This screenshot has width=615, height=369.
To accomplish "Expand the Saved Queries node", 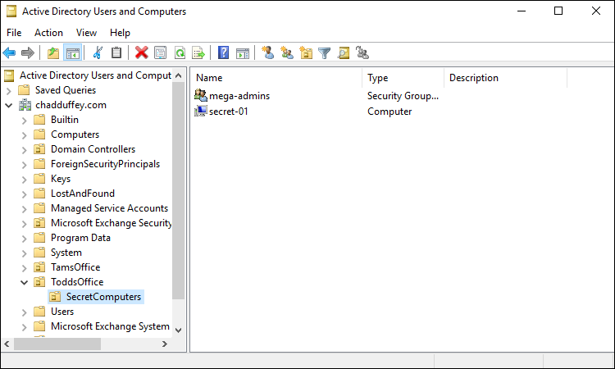I will 9,90.
